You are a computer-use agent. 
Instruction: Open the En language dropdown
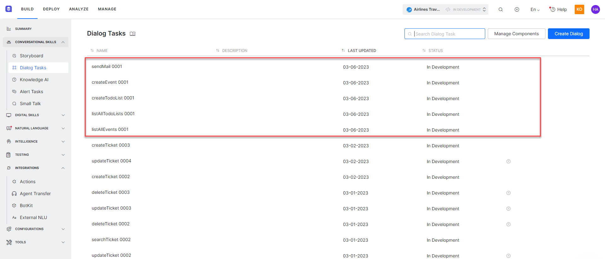pos(535,9)
